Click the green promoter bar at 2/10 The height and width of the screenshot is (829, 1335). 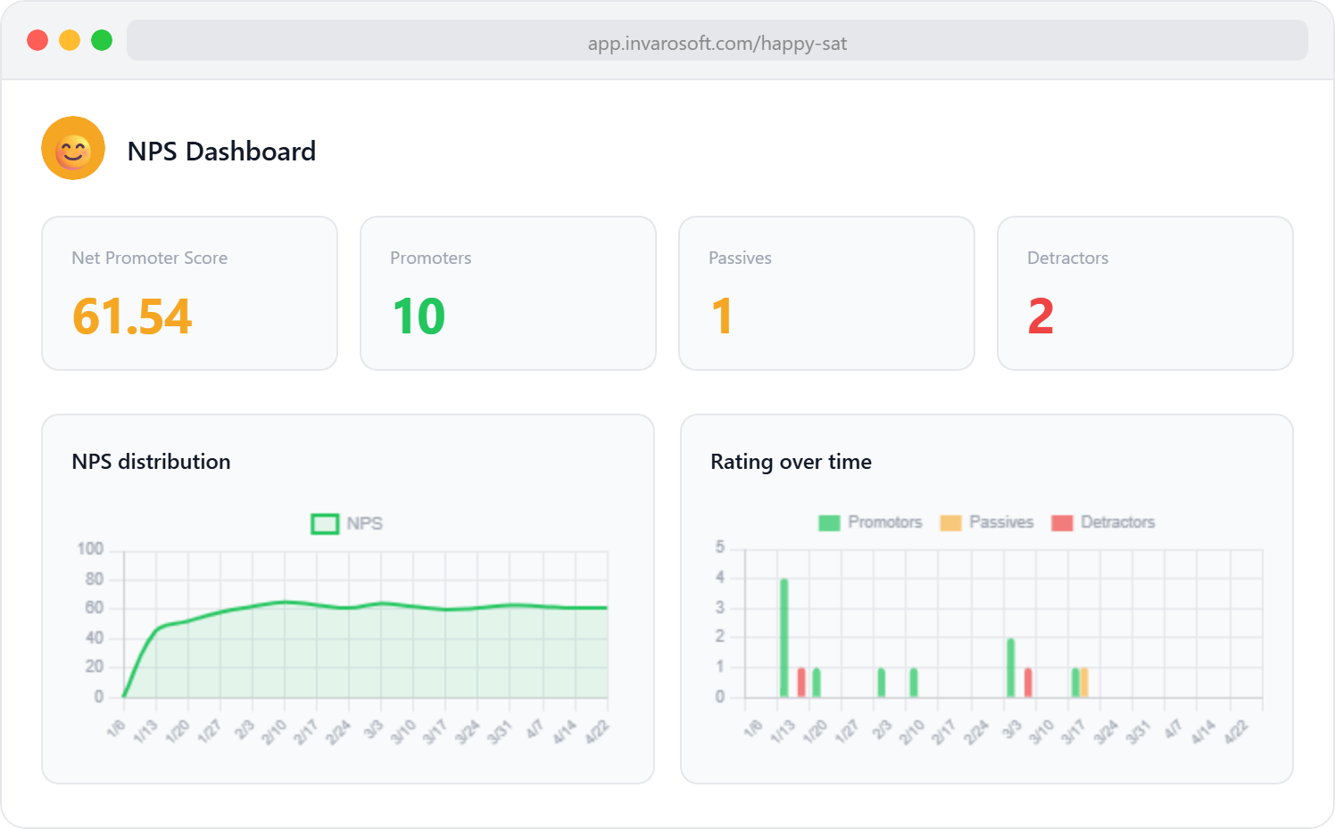914,682
